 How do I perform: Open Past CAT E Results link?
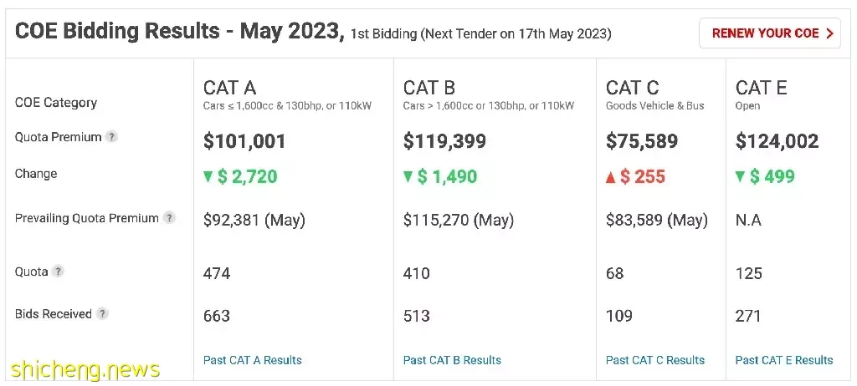point(784,360)
